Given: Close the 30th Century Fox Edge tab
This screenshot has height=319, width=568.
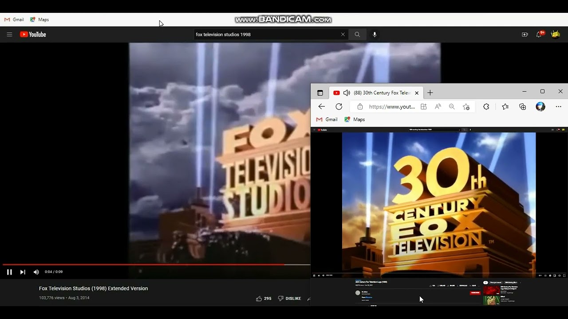Looking at the screenshot, I should [x=417, y=93].
